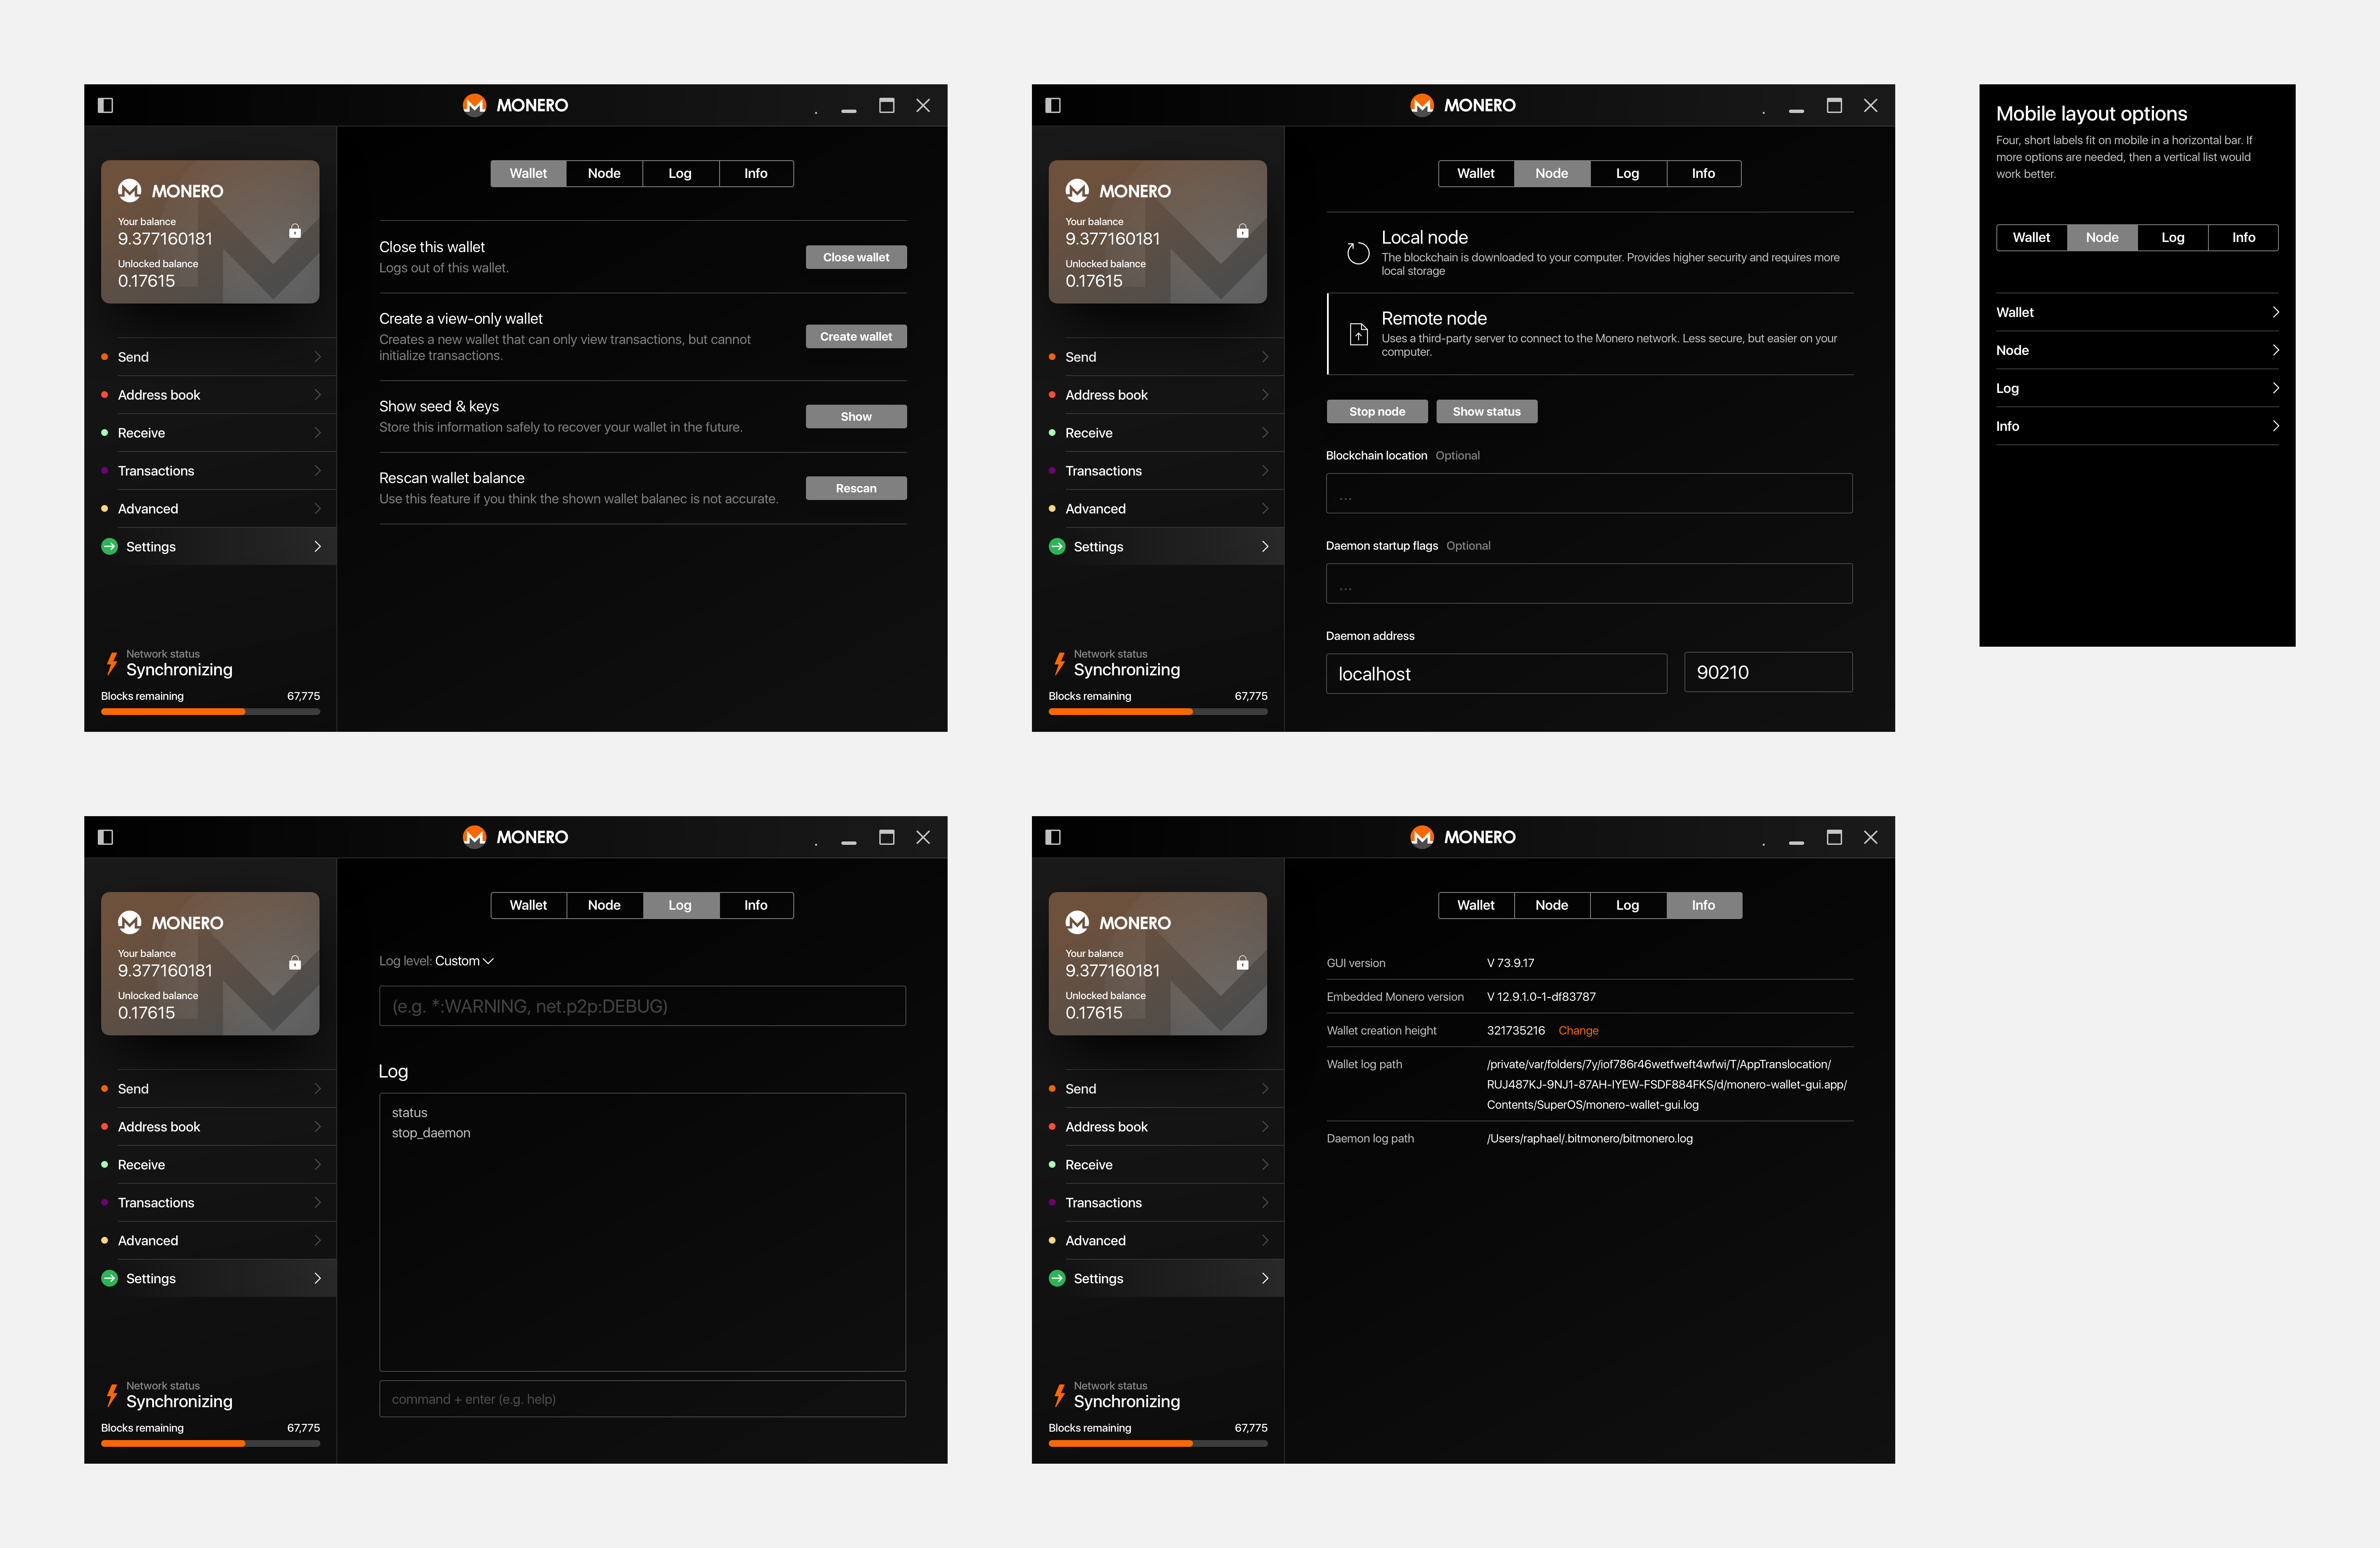This screenshot has width=2380, height=1548.
Task: Expand Info row chevron in mobile vertical list
Action: pyautogui.click(x=2275, y=426)
